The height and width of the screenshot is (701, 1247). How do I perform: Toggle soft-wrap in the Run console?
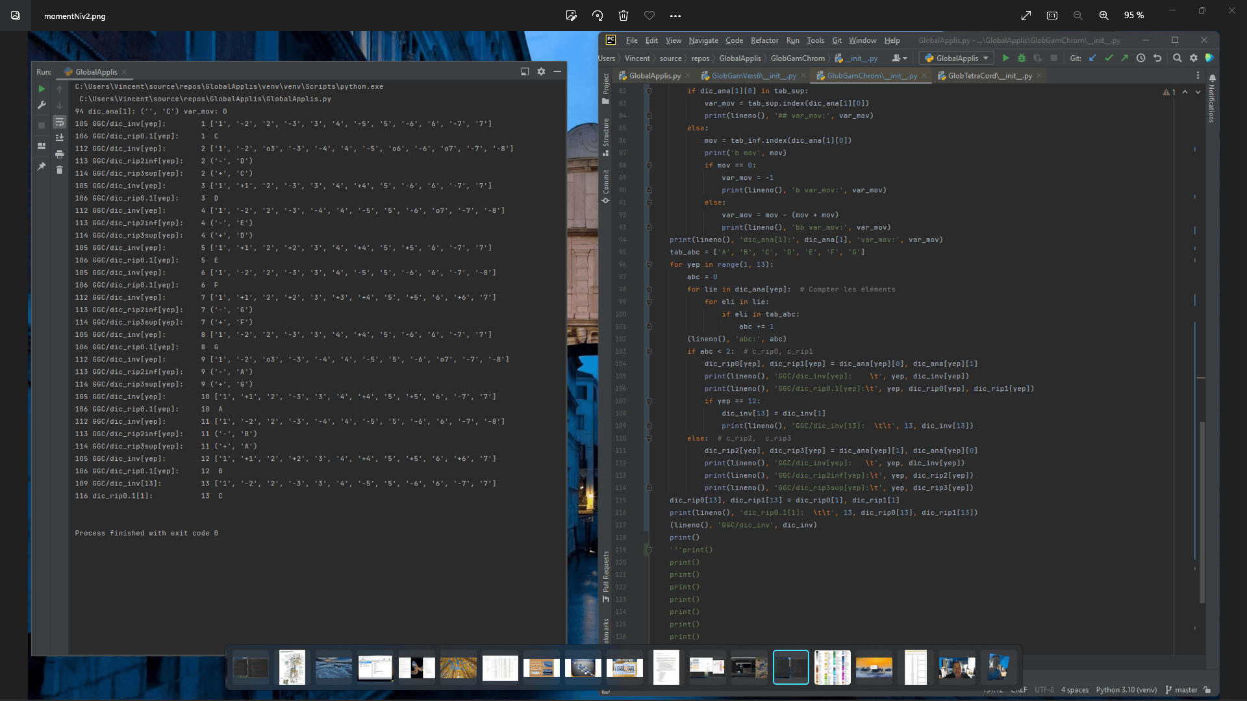pos(59,122)
